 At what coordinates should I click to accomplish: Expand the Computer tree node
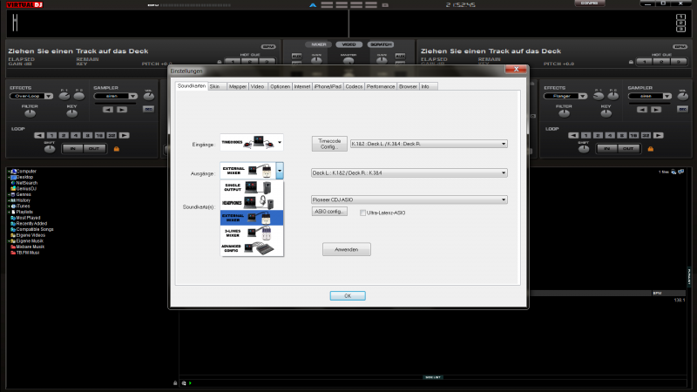pyautogui.click(x=9, y=171)
